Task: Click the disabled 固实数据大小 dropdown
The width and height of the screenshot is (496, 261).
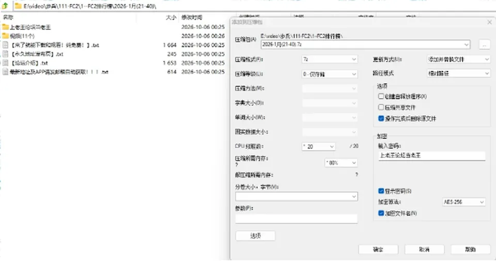Action: tap(330, 132)
